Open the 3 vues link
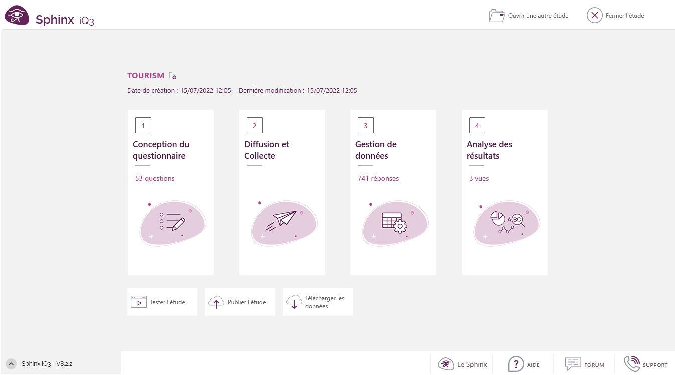 479,178
